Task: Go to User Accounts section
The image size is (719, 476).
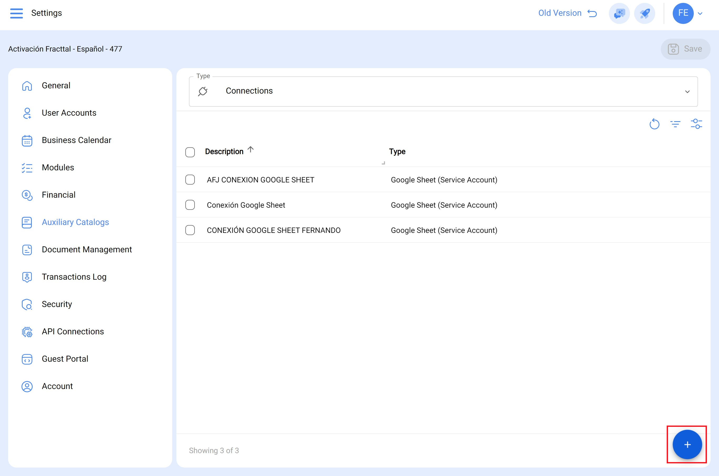Action: pos(69,112)
